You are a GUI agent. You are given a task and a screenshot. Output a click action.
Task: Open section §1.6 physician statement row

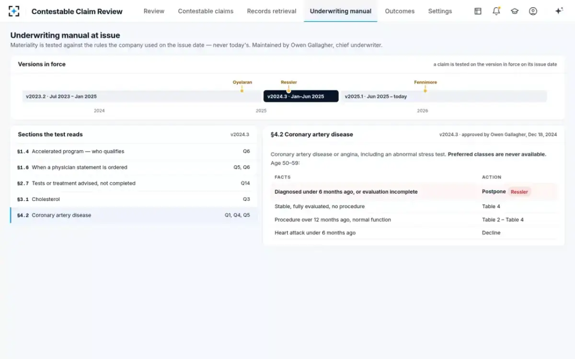[x=134, y=168]
